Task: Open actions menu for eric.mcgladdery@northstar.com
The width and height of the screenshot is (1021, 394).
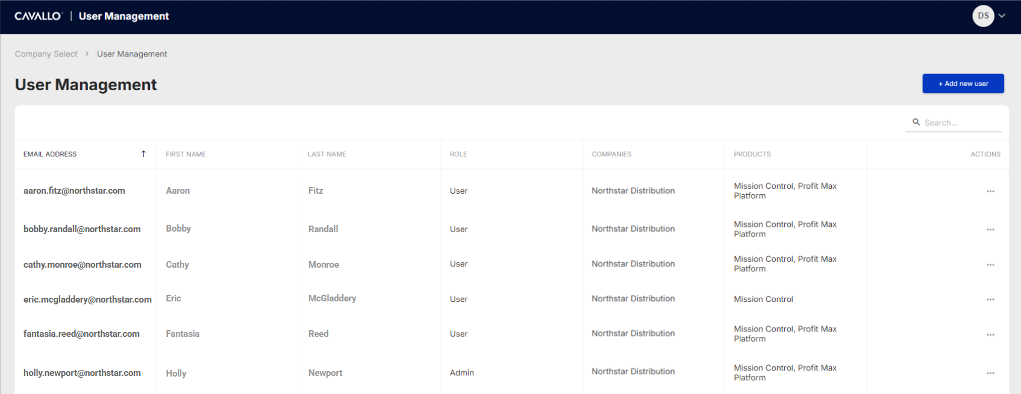Action: point(990,300)
